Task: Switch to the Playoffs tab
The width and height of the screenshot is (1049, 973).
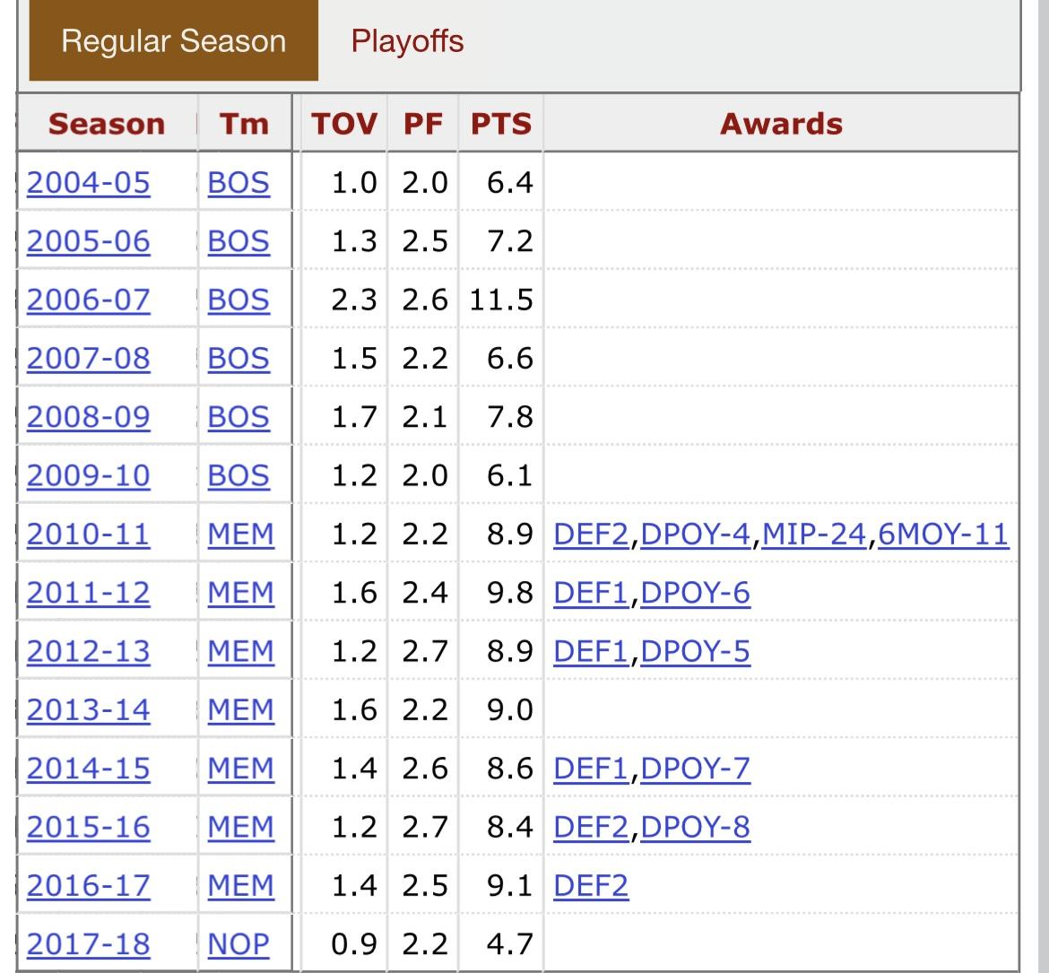Action: [x=407, y=41]
